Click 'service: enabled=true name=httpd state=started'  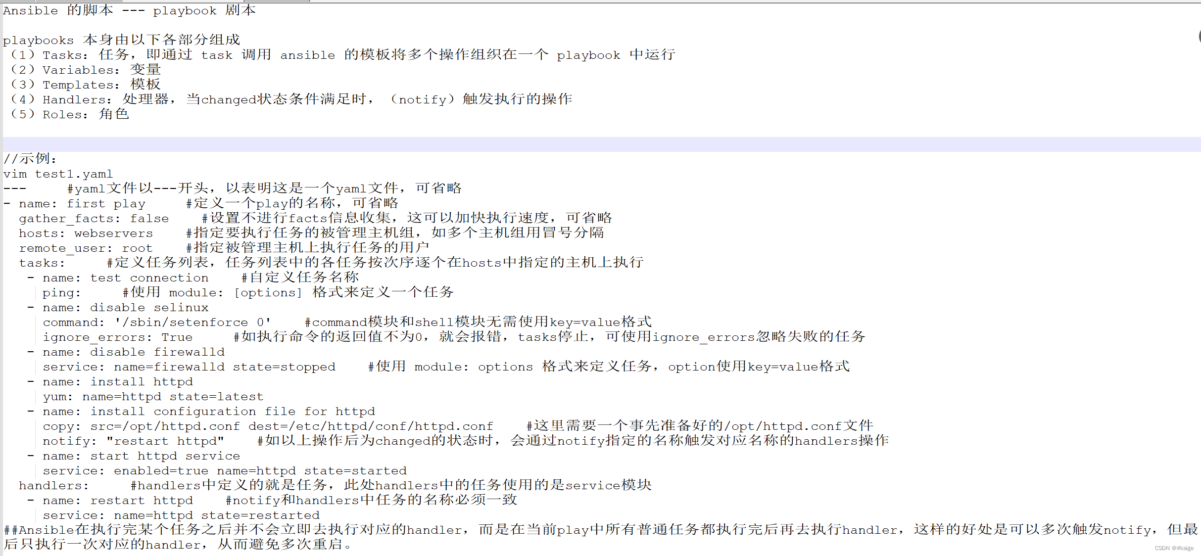225,471
